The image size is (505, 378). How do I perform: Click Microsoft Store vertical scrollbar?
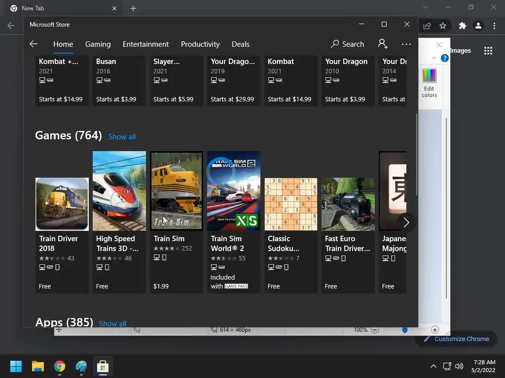416,154
